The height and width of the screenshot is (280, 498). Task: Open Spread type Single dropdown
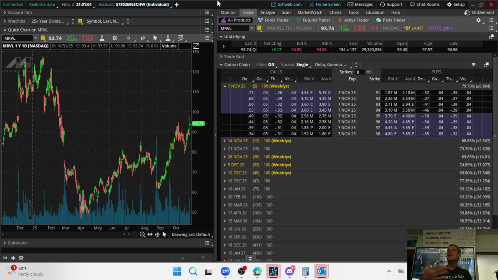[302, 65]
